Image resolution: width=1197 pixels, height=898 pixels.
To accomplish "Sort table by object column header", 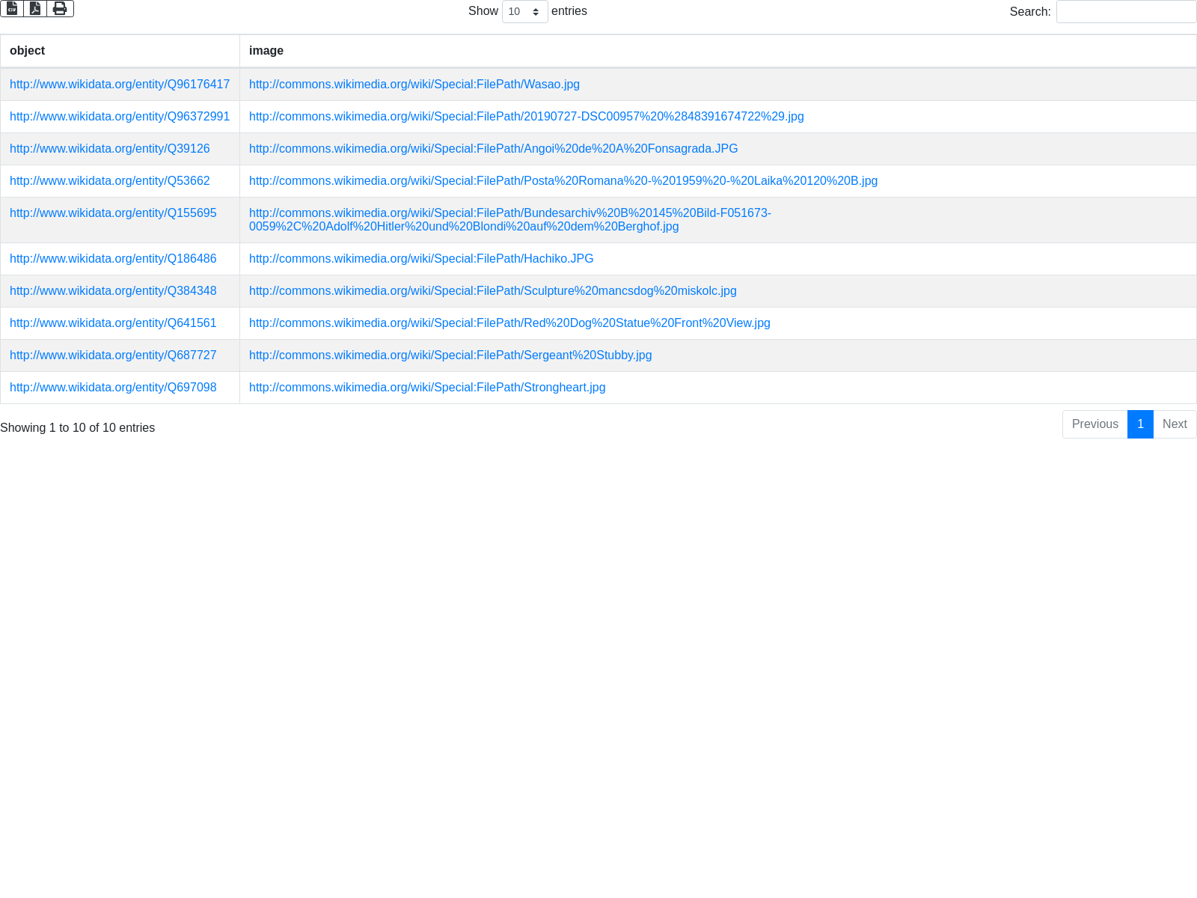I will tap(28, 51).
